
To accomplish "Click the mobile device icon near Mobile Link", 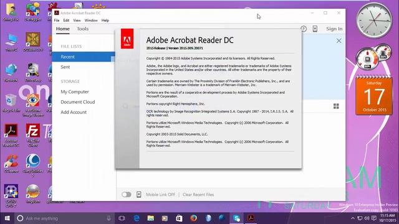I will [x=138, y=195].
